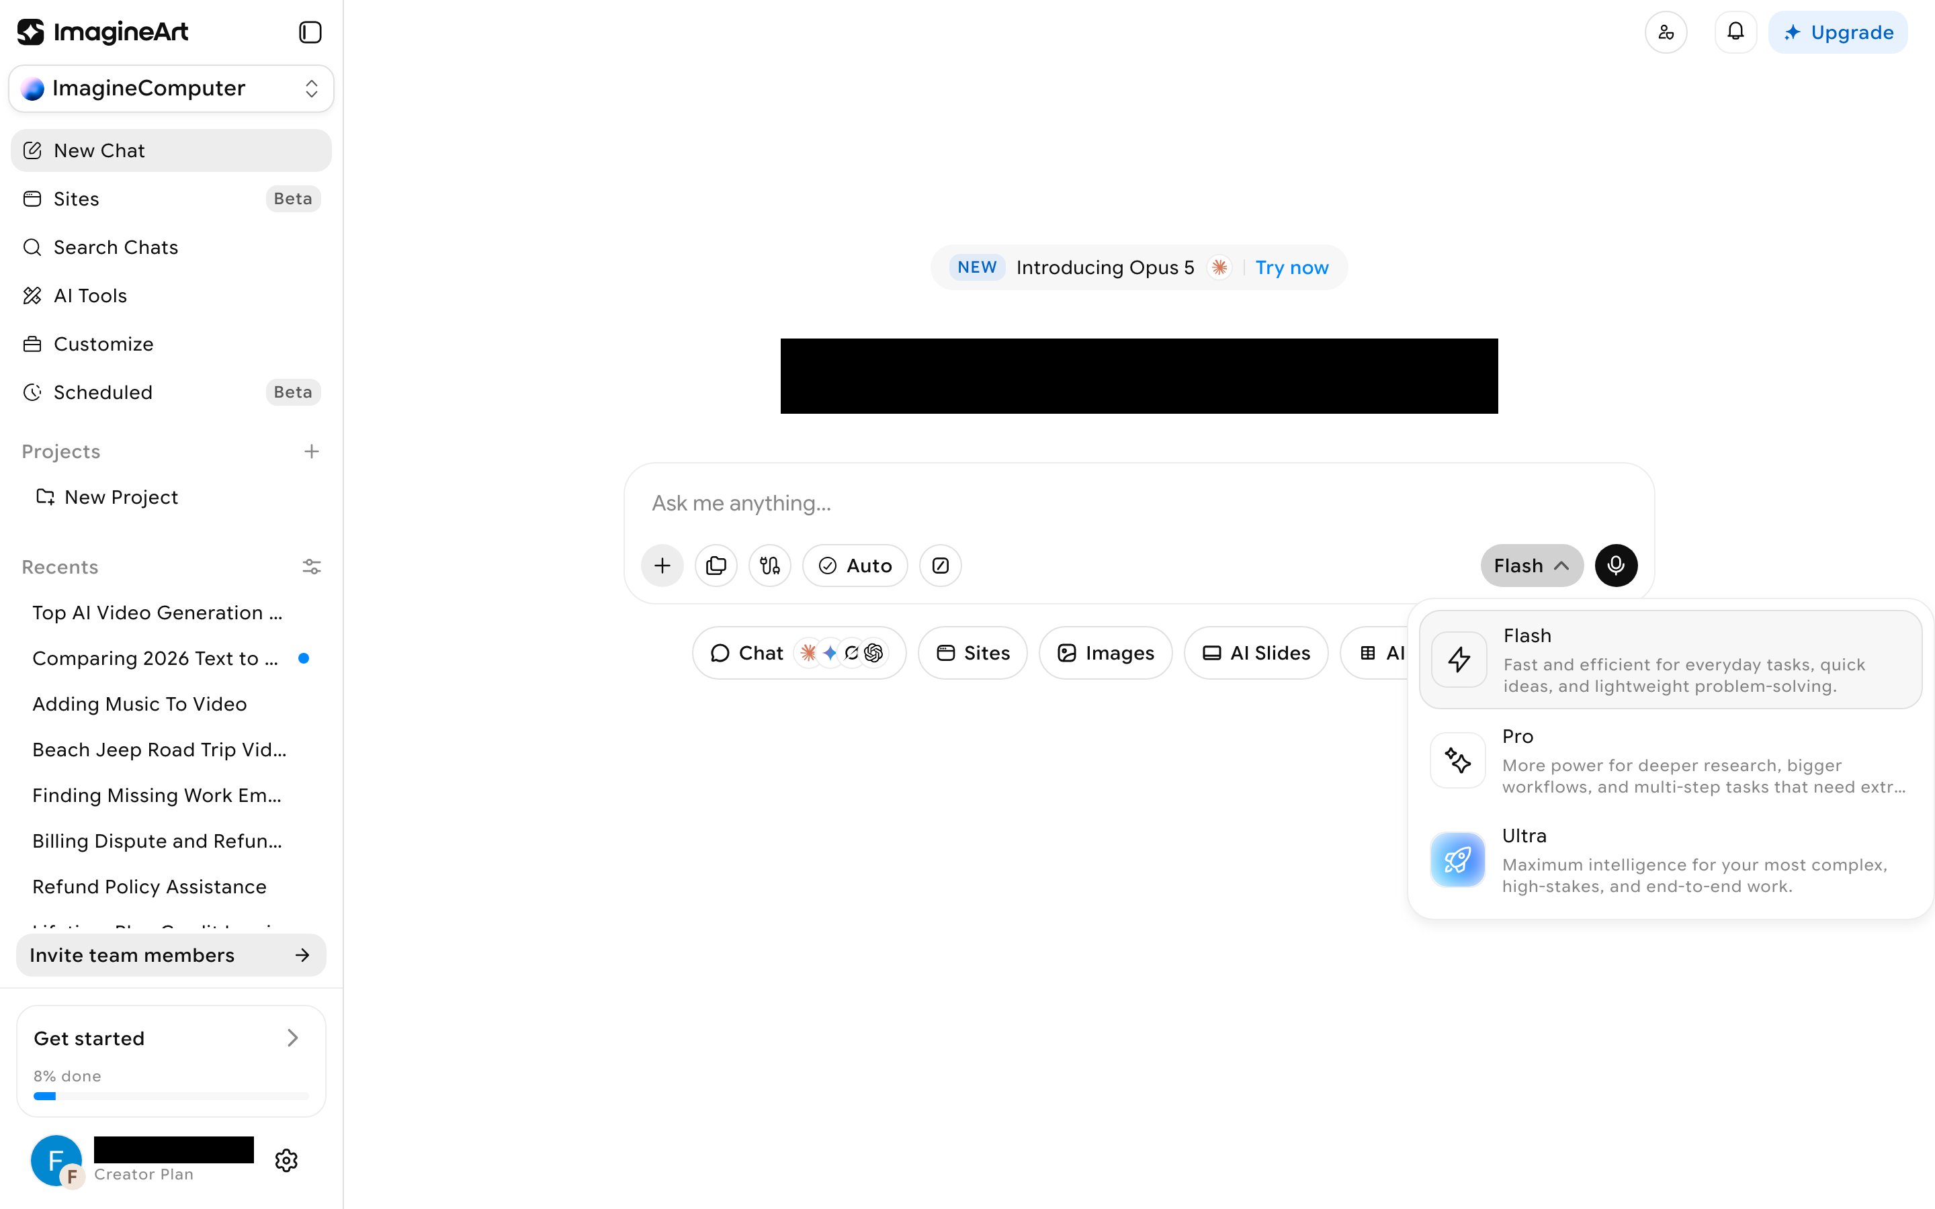Image resolution: width=1935 pixels, height=1209 pixels.
Task: Open Sites in the sidebar
Action: 171,198
